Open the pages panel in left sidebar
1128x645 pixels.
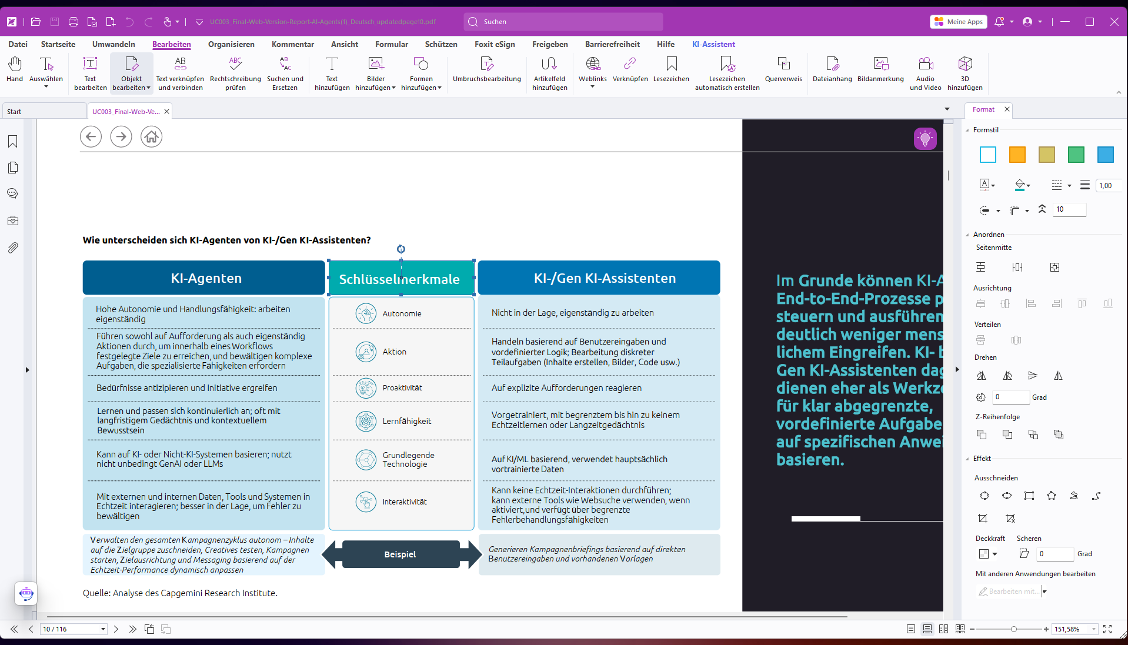12,168
